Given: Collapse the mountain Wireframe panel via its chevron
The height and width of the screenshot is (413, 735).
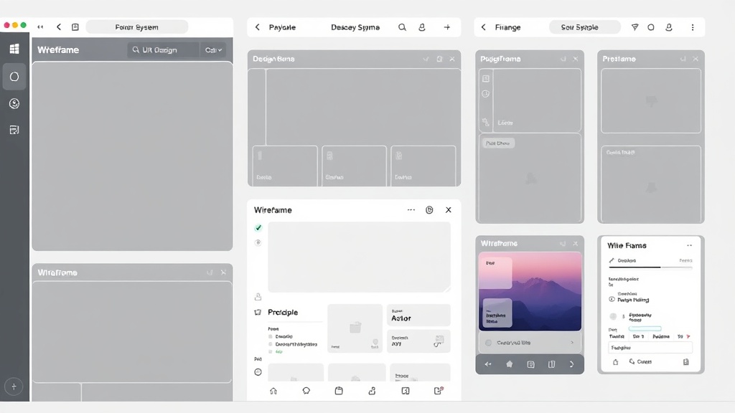Looking at the screenshot, I should tap(563, 244).
